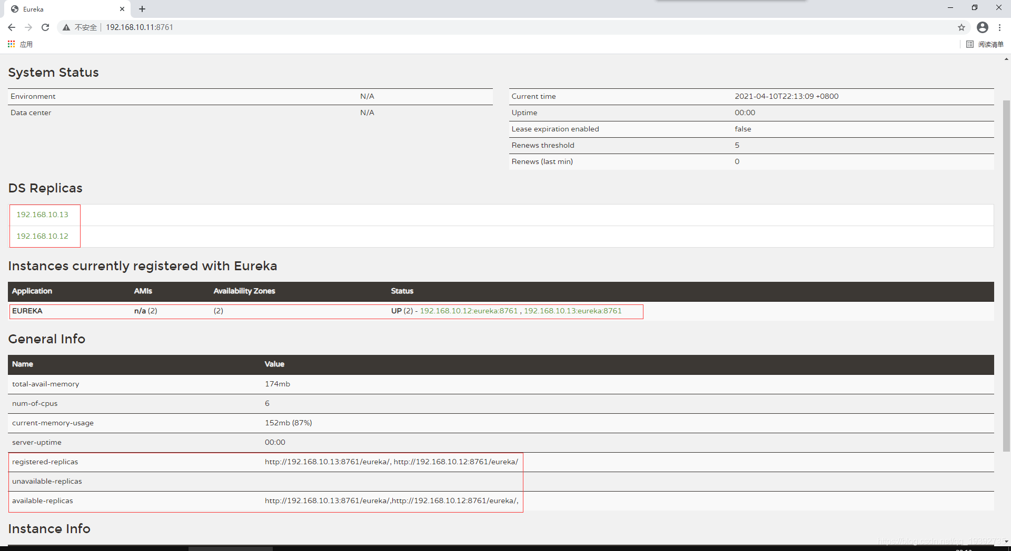Click the DS Replicas heading
1011x551 pixels.
coord(45,188)
